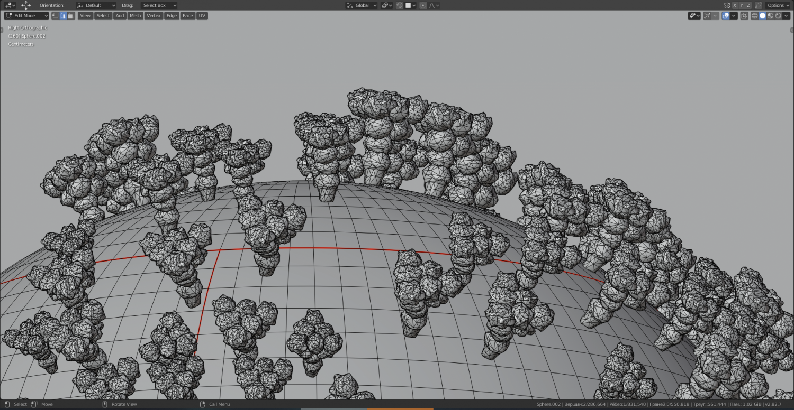The height and width of the screenshot is (410, 794).
Task: Toggle snapping magnet icon
Action: [399, 5]
